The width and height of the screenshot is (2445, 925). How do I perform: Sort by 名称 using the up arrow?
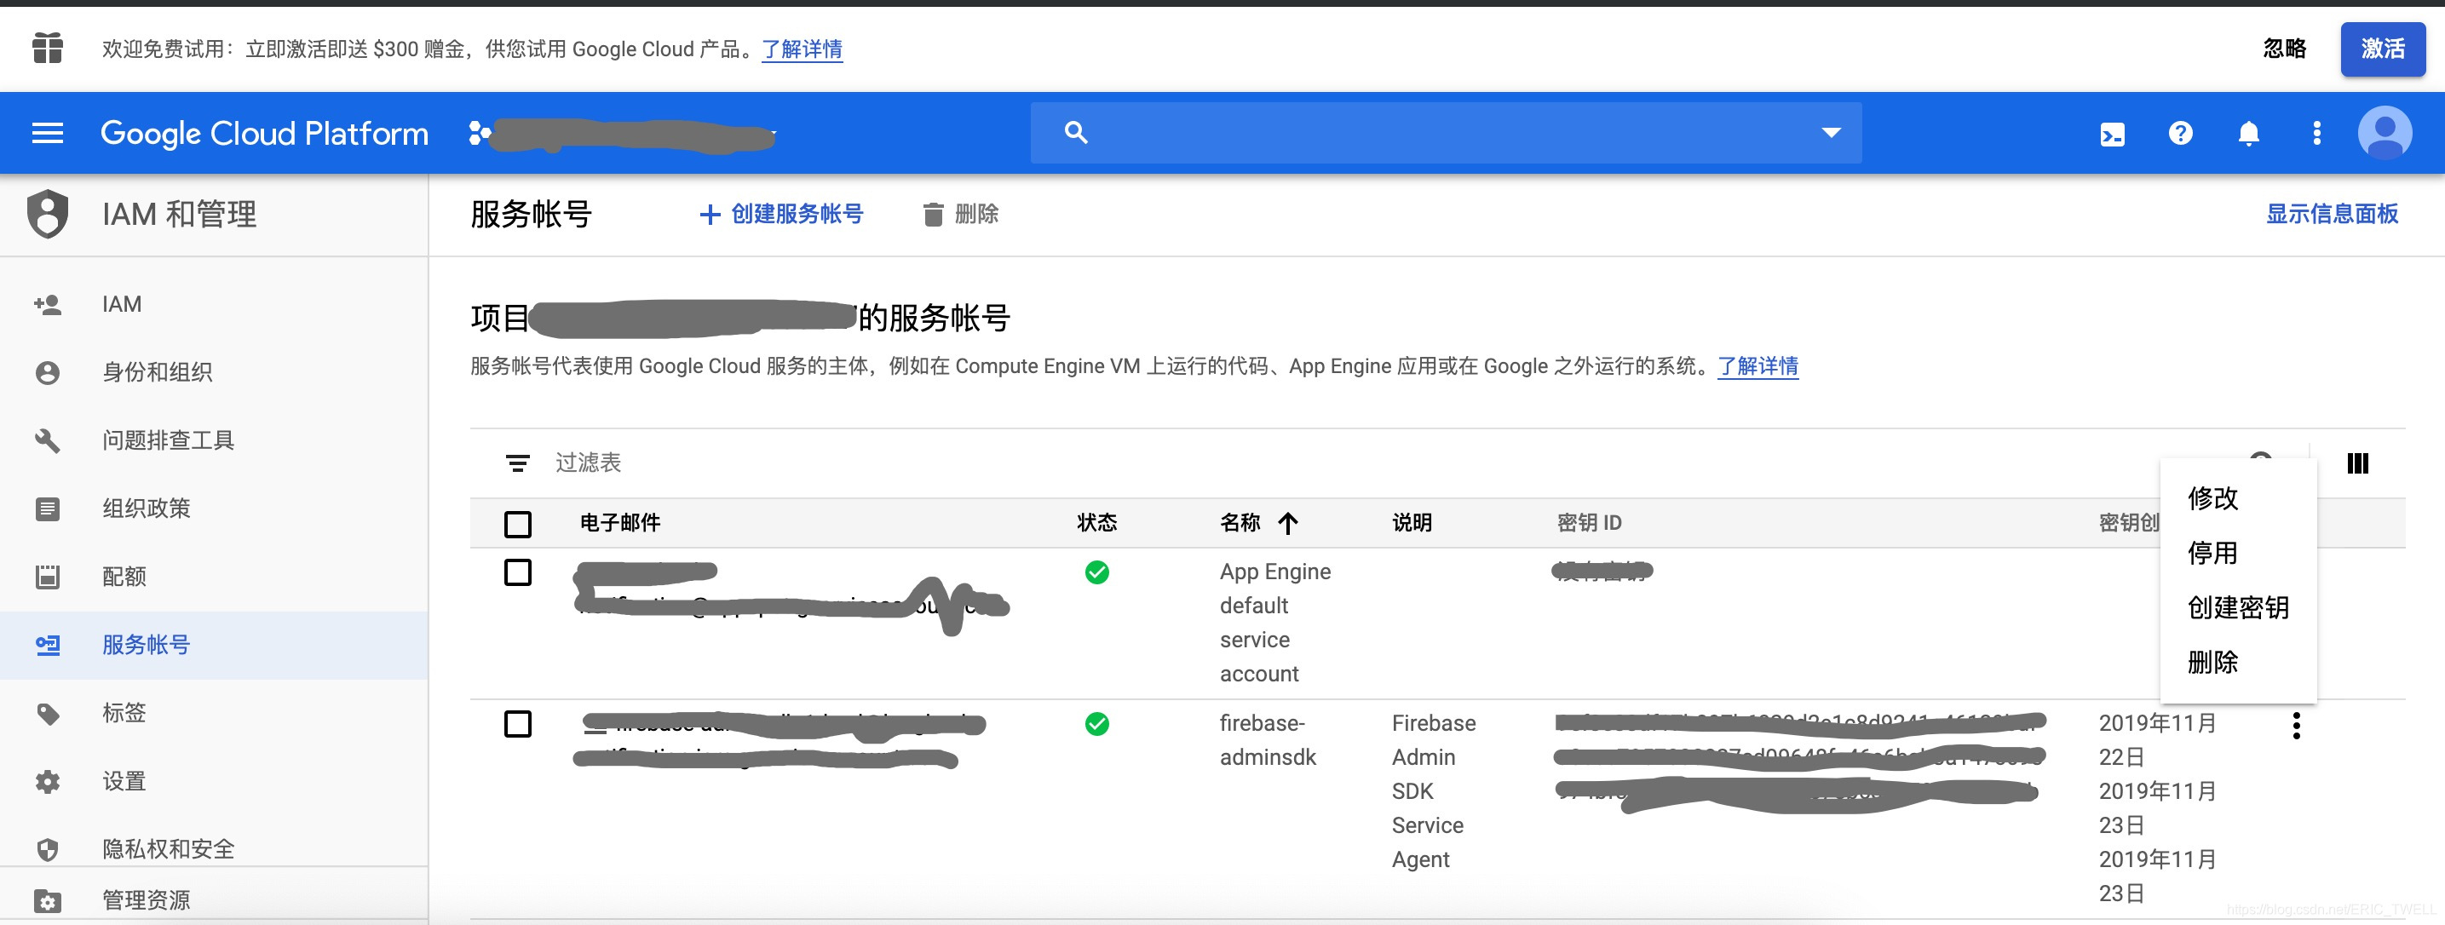point(1287,523)
